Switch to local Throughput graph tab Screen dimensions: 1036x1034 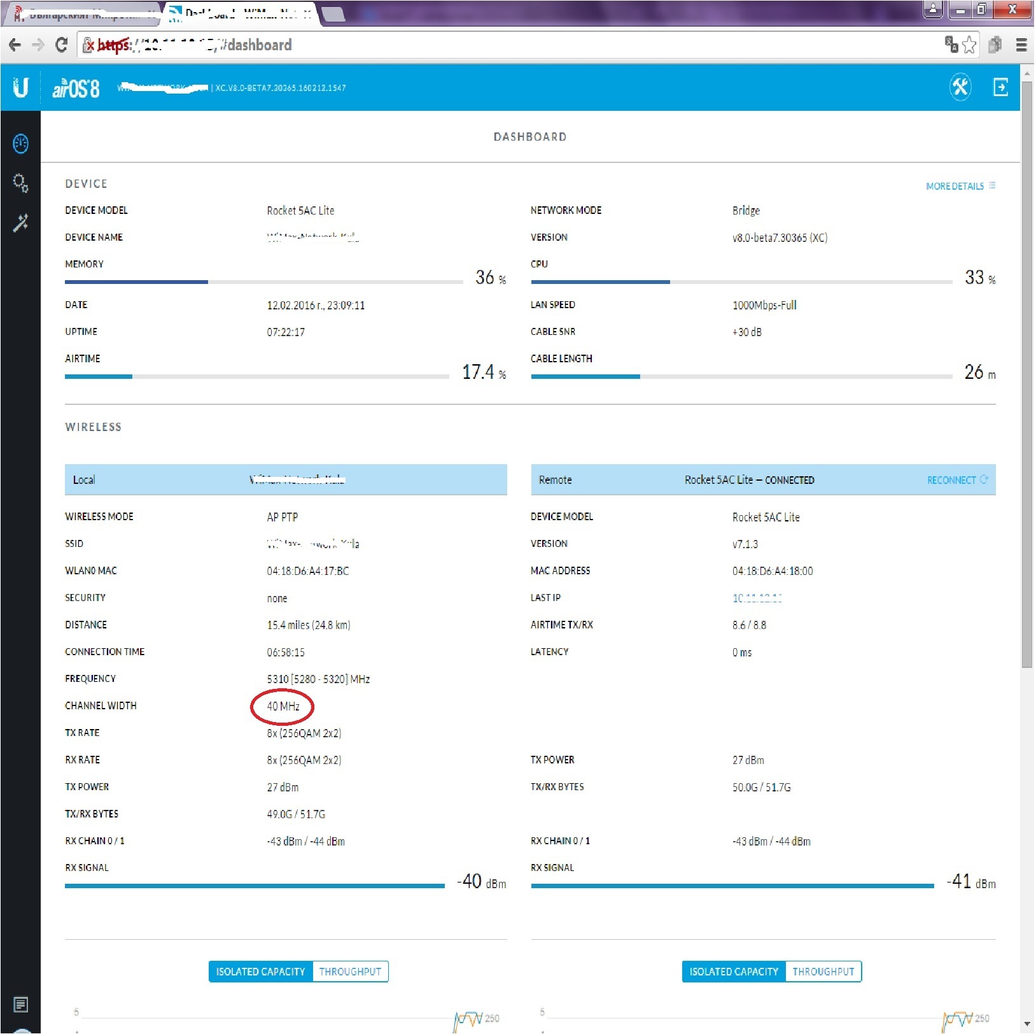tap(350, 972)
